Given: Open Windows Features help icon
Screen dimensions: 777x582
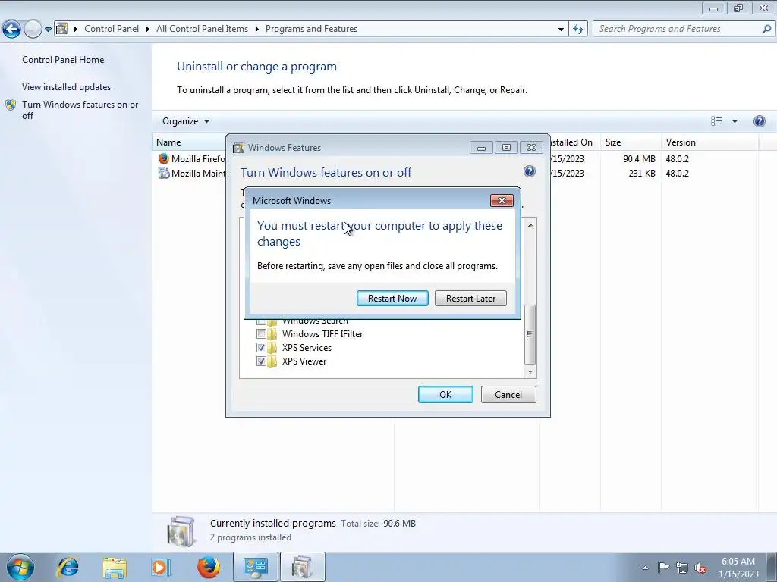Looking at the screenshot, I should coord(529,171).
